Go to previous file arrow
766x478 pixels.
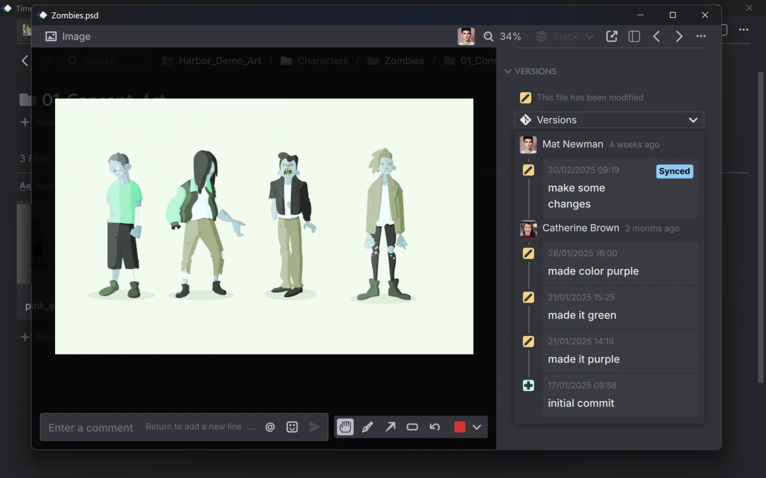click(x=656, y=37)
